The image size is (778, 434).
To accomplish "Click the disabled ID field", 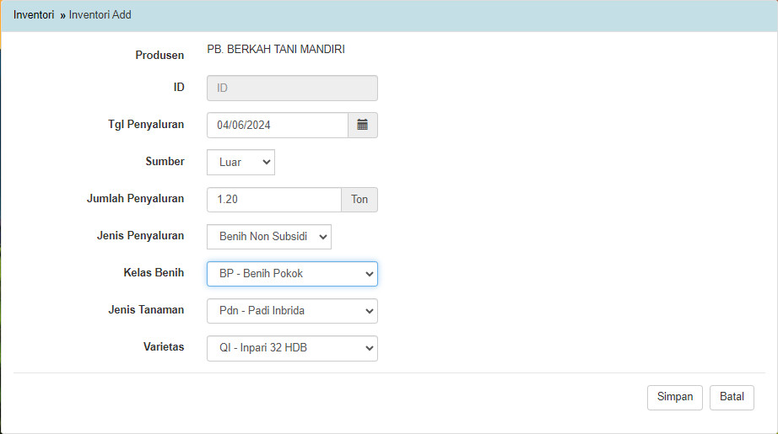I will (x=292, y=88).
